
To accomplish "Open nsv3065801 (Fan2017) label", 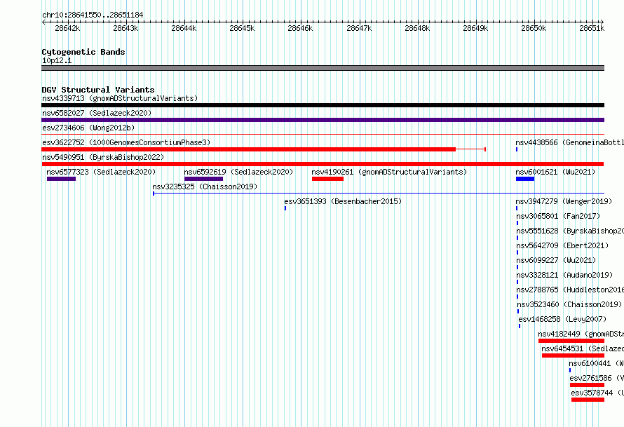I will (558, 216).
